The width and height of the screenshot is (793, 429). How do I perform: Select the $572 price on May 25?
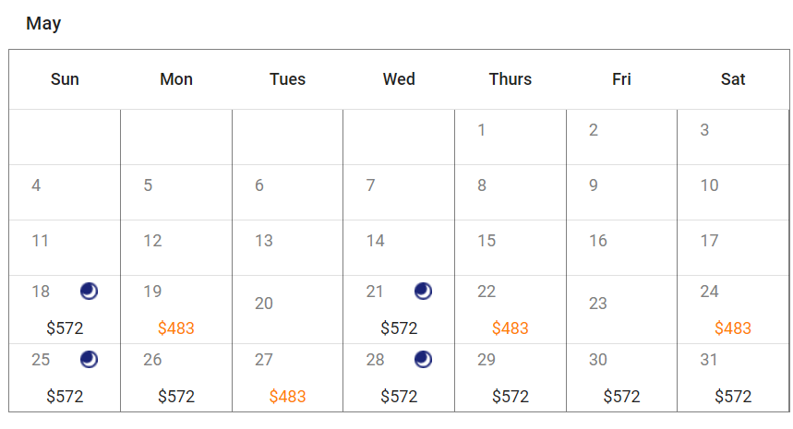65,397
